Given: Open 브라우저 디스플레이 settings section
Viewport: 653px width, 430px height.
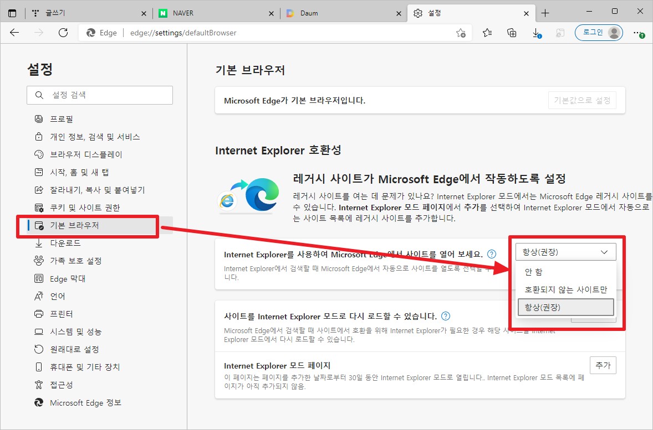Looking at the screenshot, I should [x=100, y=154].
